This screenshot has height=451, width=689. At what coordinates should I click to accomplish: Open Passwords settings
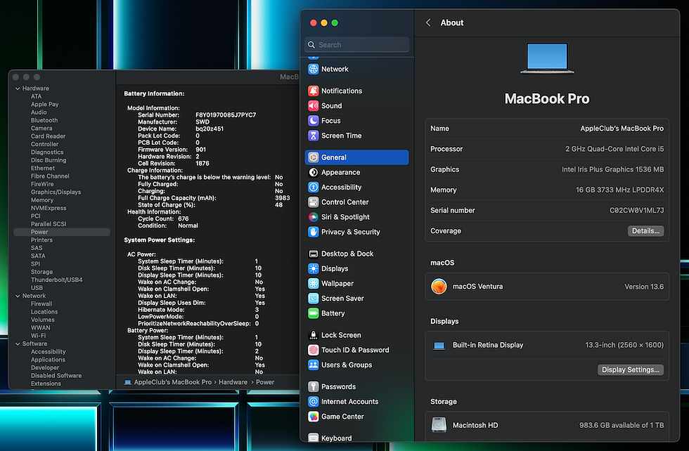(x=356, y=387)
